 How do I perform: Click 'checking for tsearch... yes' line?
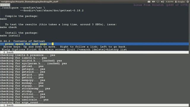click(x=23, y=97)
